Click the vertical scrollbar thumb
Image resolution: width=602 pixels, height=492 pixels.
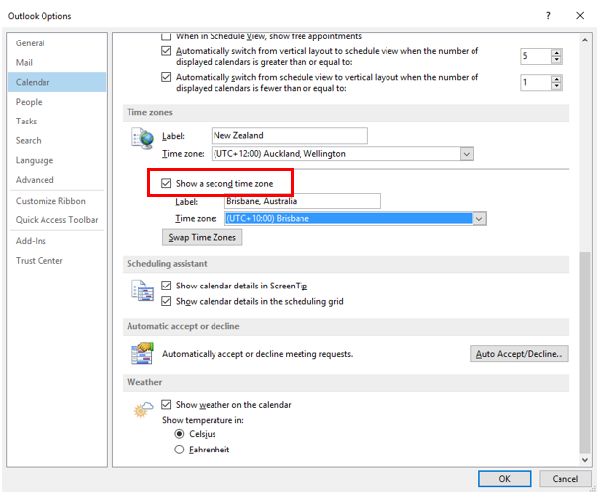tap(585, 353)
